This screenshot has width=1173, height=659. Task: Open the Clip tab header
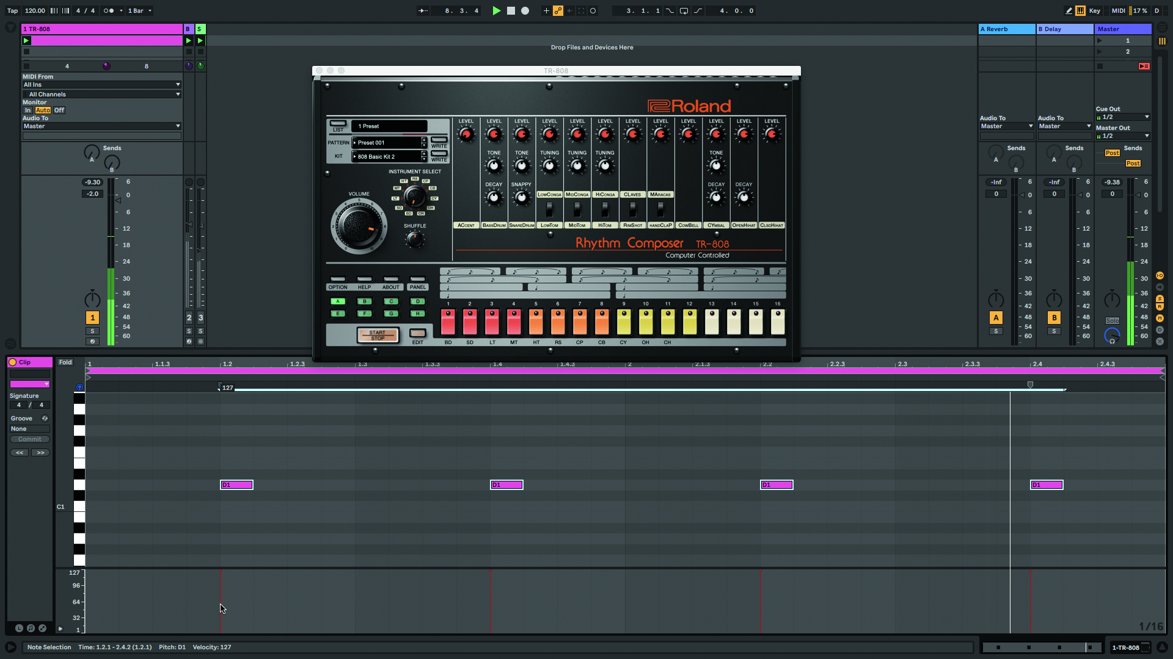[x=30, y=362]
